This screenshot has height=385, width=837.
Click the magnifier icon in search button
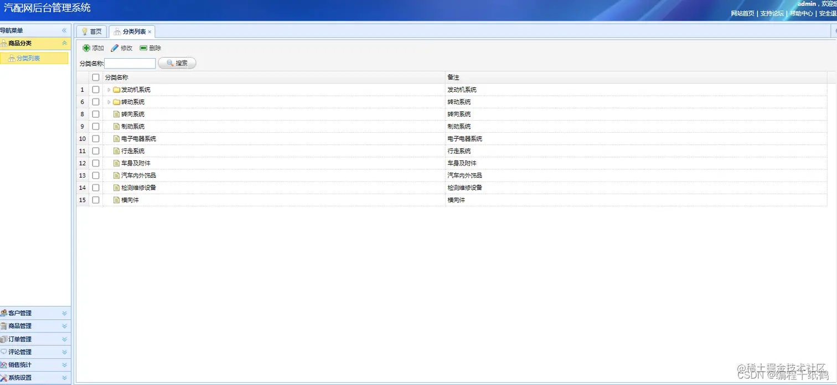pyautogui.click(x=170, y=63)
